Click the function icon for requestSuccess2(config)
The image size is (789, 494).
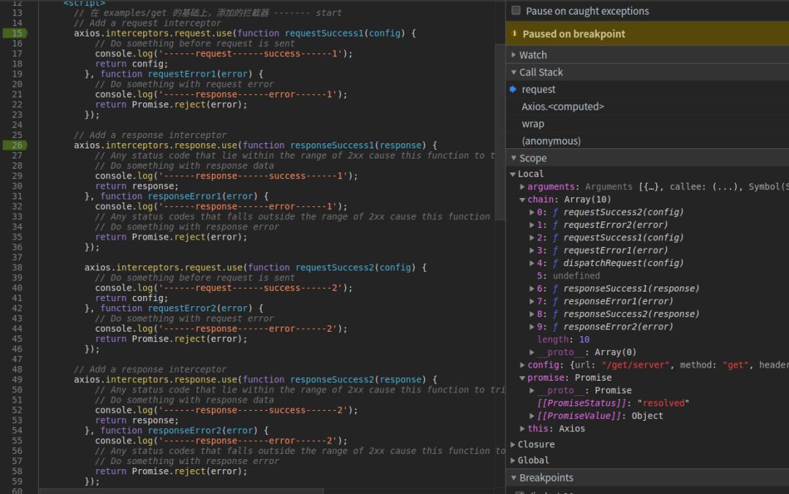pos(555,212)
